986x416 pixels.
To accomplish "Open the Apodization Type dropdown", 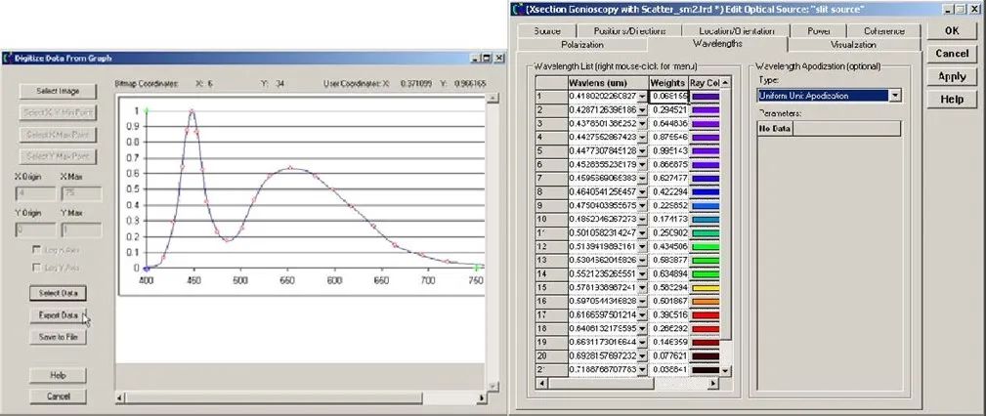I will pyautogui.click(x=895, y=96).
